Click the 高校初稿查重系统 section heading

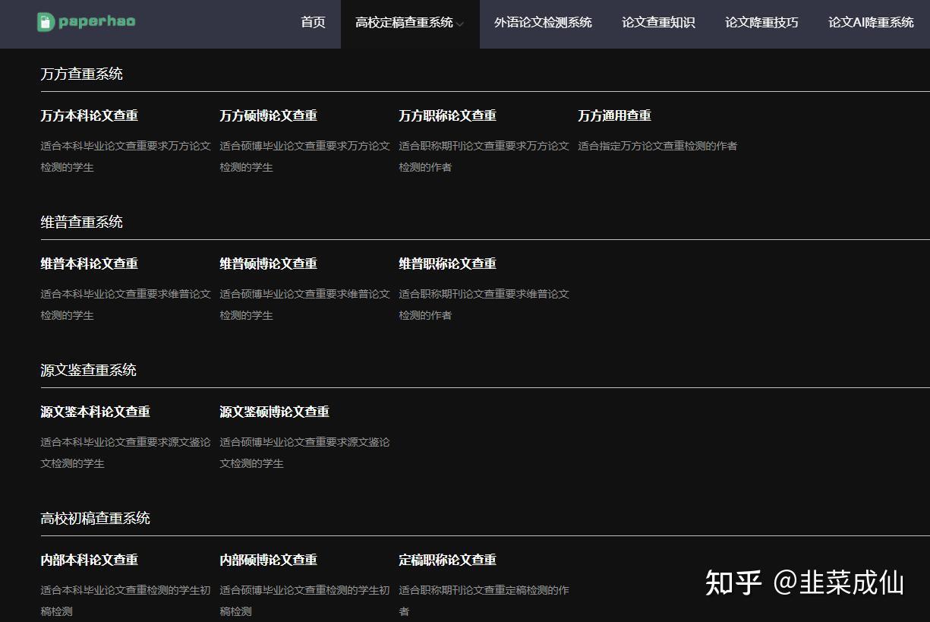pyautogui.click(x=96, y=518)
